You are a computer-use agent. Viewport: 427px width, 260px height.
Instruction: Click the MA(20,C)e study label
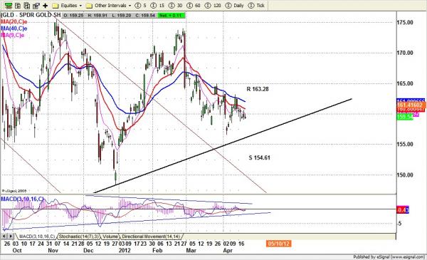click(14, 22)
